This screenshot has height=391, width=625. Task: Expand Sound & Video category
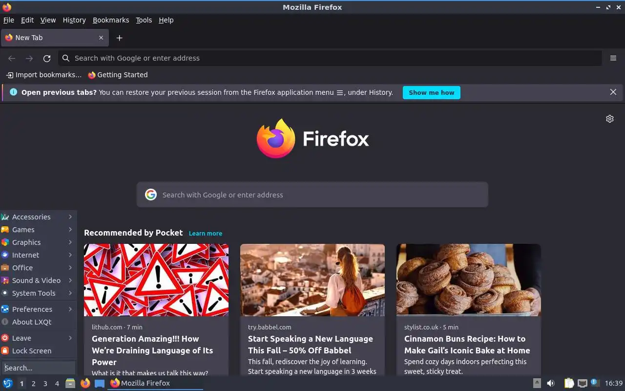(x=38, y=281)
